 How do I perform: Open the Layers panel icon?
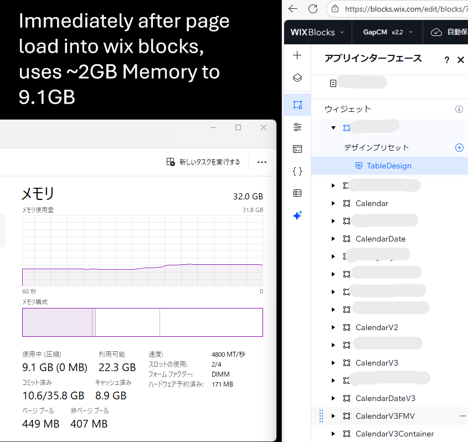pyautogui.click(x=297, y=78)
